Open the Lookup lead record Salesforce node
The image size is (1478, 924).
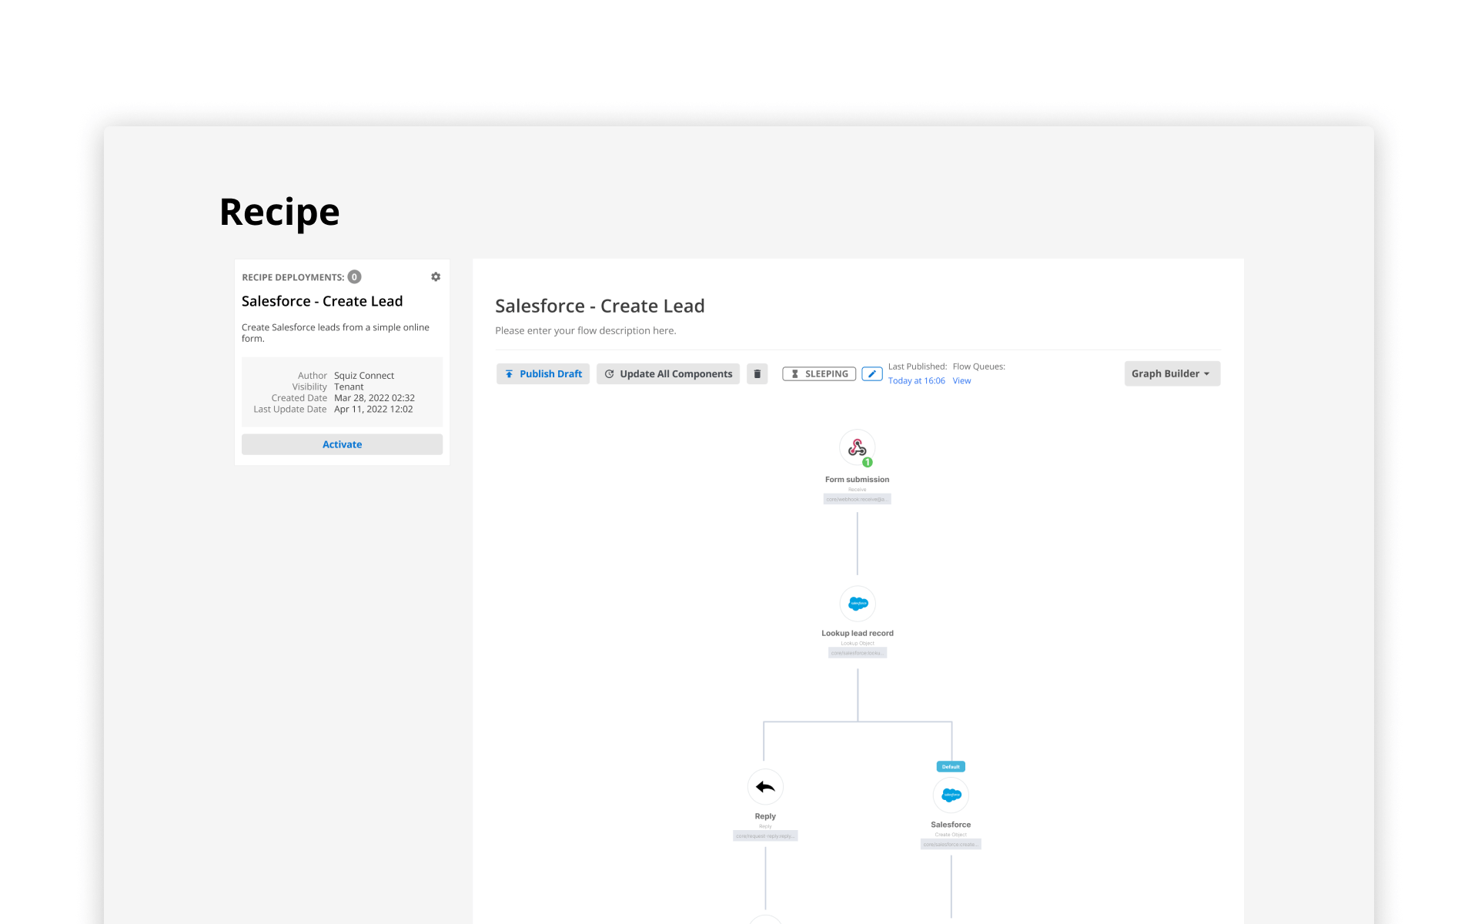point(858,603)
